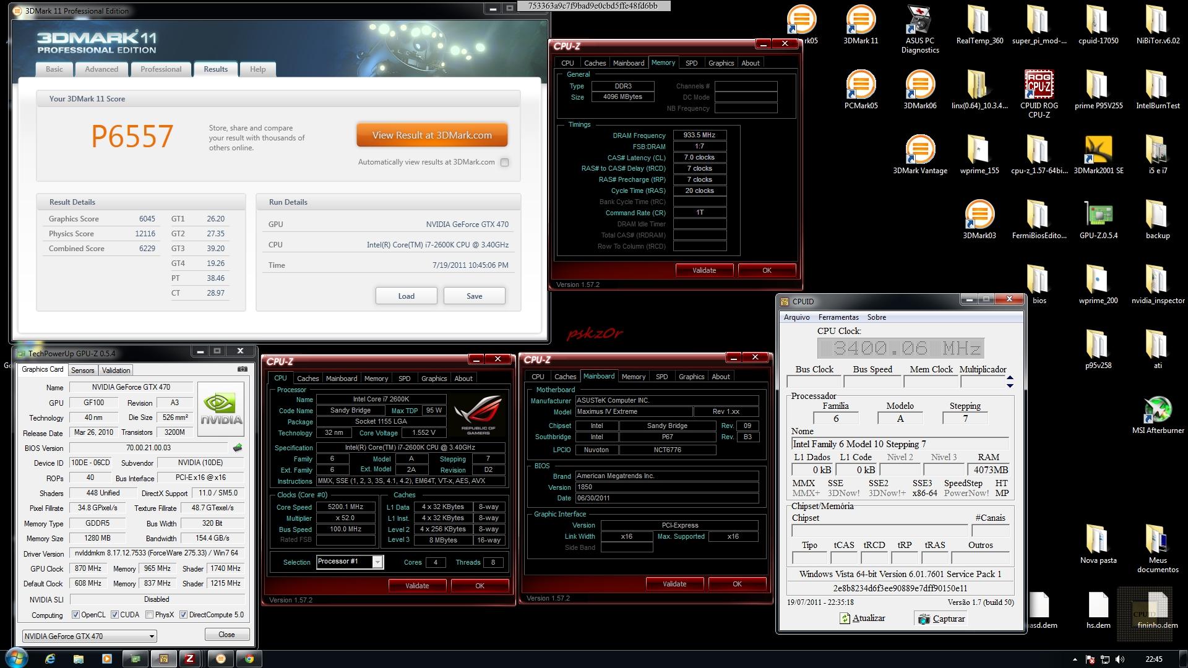The height and width of the screenshot is (668, 1188).
Task: Open the Sobre menu in CPUID
Action: (x=876, y=317)
